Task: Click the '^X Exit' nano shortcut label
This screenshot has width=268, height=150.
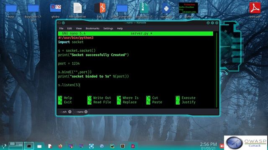Action: click(65, 102)
